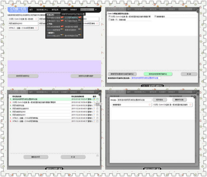This screenshot has height=177, width=207.
Task: Remove the CC网 Com-Cn chip on main page
Action: pos(36,19)
